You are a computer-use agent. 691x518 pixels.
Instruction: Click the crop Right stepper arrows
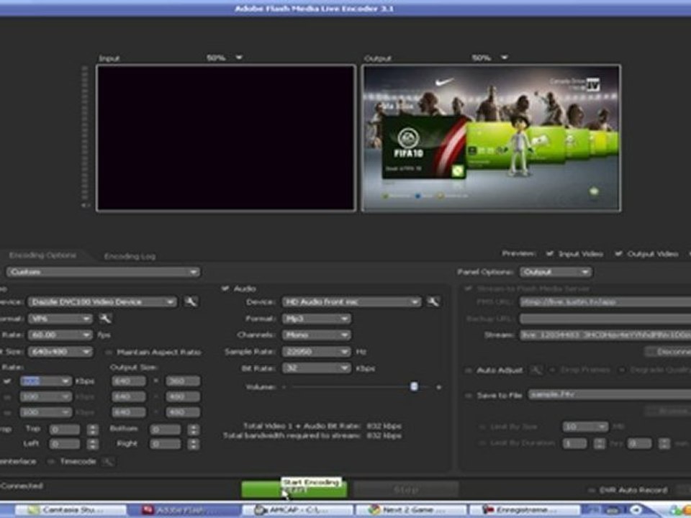(x=193, y=444)
